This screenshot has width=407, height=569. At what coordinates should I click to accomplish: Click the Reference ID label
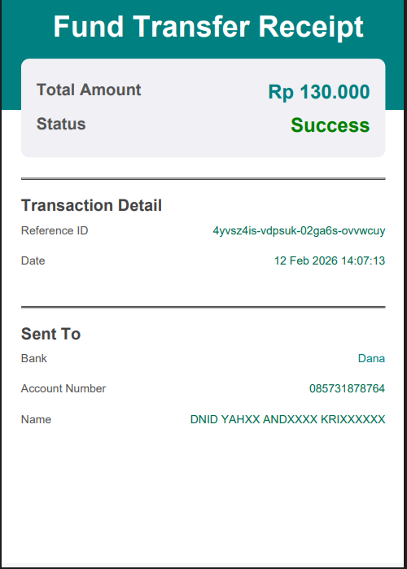tap(55, 230)
